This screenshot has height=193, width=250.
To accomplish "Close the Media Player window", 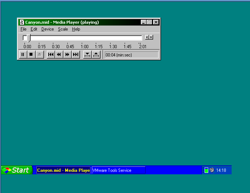I will [x=156, y=22].
